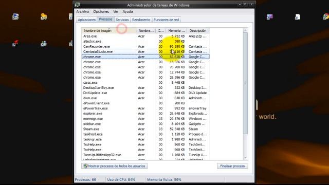This screenshot has height=185, width=329.
Task: Click the Finalizar proceso button
Action: tap(232, 166)
